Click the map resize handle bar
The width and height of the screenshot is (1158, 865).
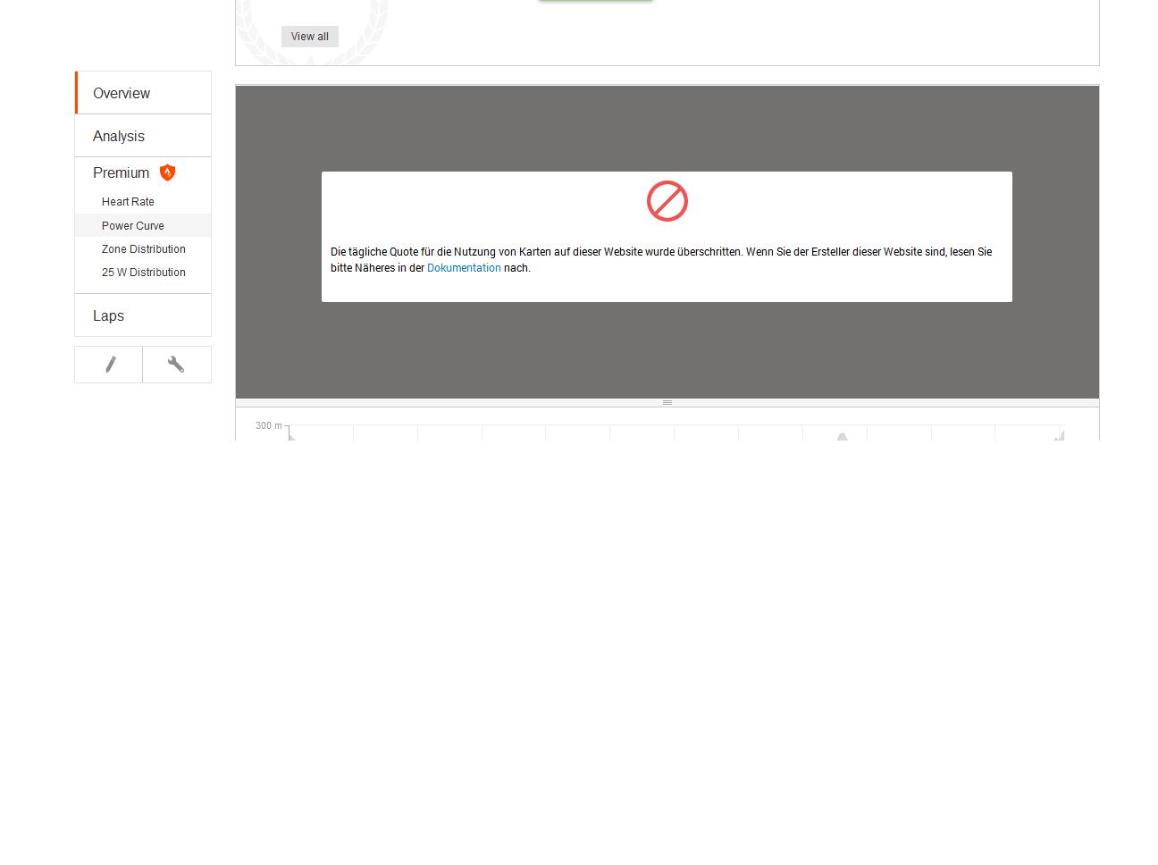coord(667,403)
